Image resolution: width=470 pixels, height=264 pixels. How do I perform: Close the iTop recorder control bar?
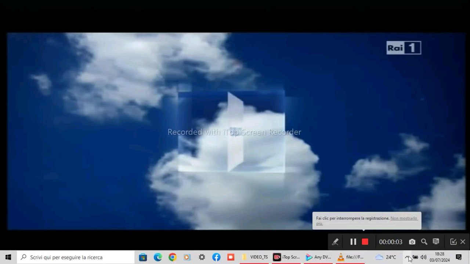463,242
